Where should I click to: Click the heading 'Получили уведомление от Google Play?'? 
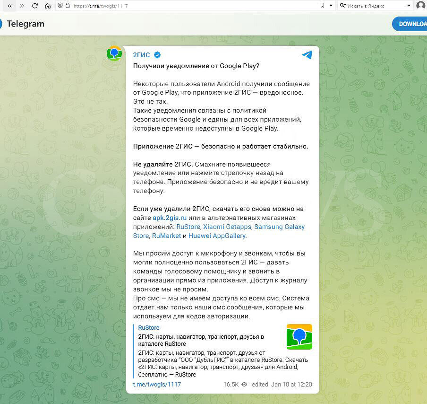(196, 66)
